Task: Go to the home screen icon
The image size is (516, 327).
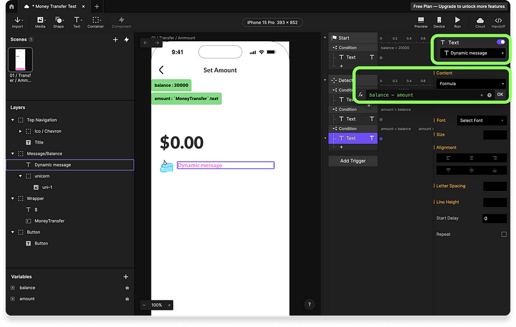Action: coord(12,6)
